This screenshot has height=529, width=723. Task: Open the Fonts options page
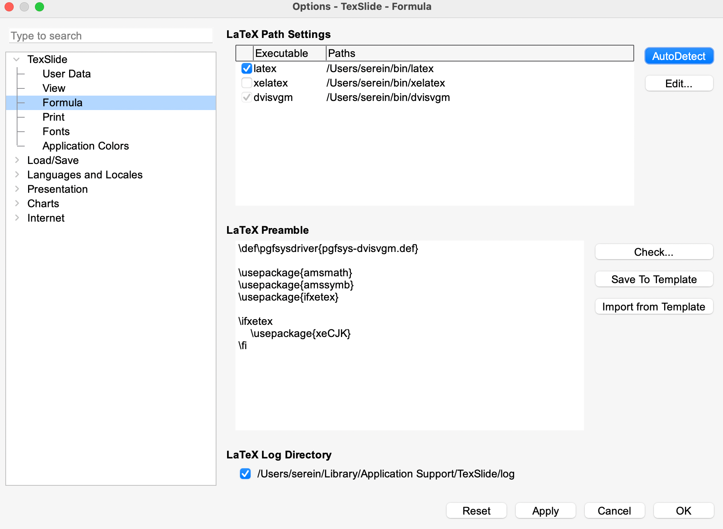pos(56,131)
